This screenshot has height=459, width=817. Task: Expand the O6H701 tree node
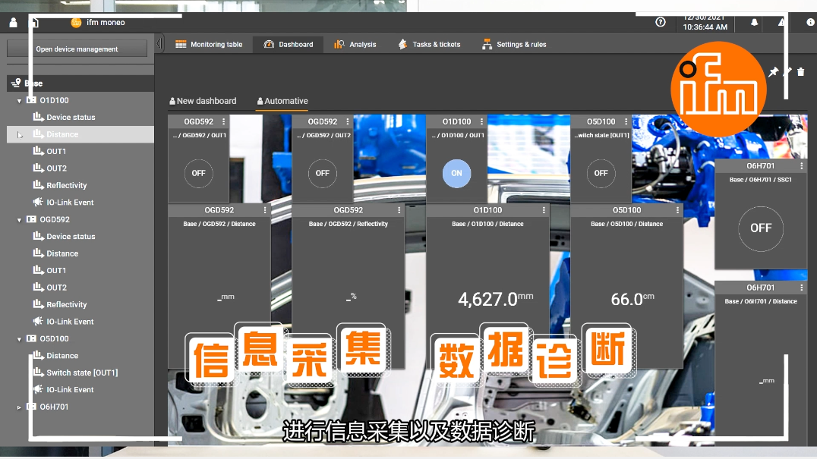20,407
